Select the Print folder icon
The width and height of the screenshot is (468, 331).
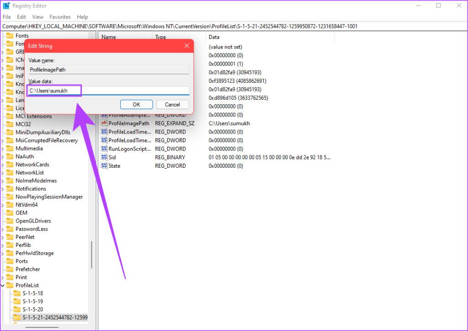tap(10, 277)
